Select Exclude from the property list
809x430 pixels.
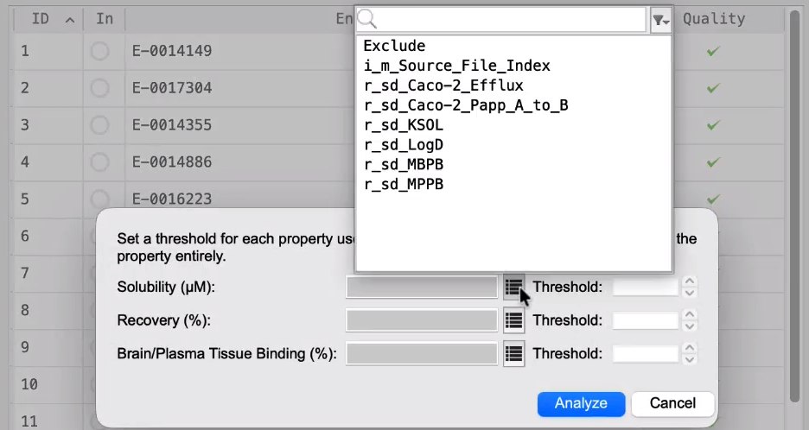(394, 46)
